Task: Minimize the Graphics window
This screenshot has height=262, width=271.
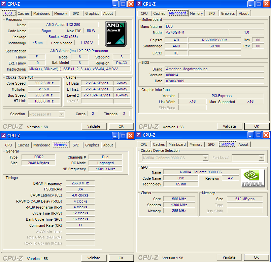Action: click(x=250, y=135)
